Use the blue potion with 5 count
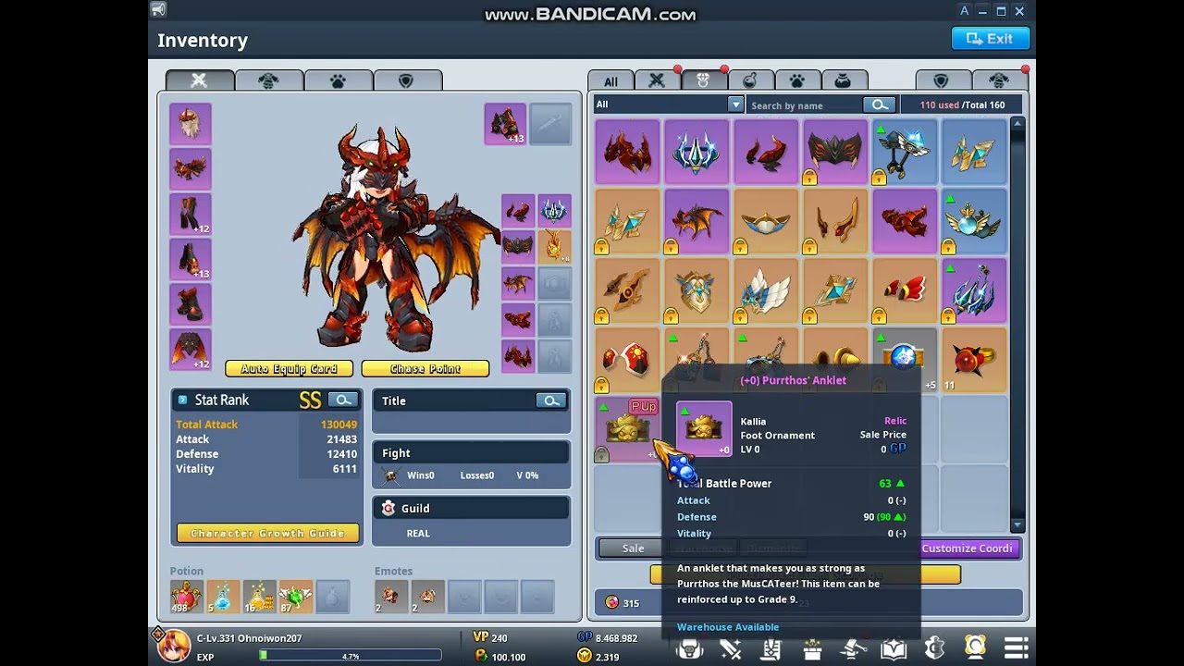Screen dimensions: 1184x666 pyautogui.click(x=223, y=597)
